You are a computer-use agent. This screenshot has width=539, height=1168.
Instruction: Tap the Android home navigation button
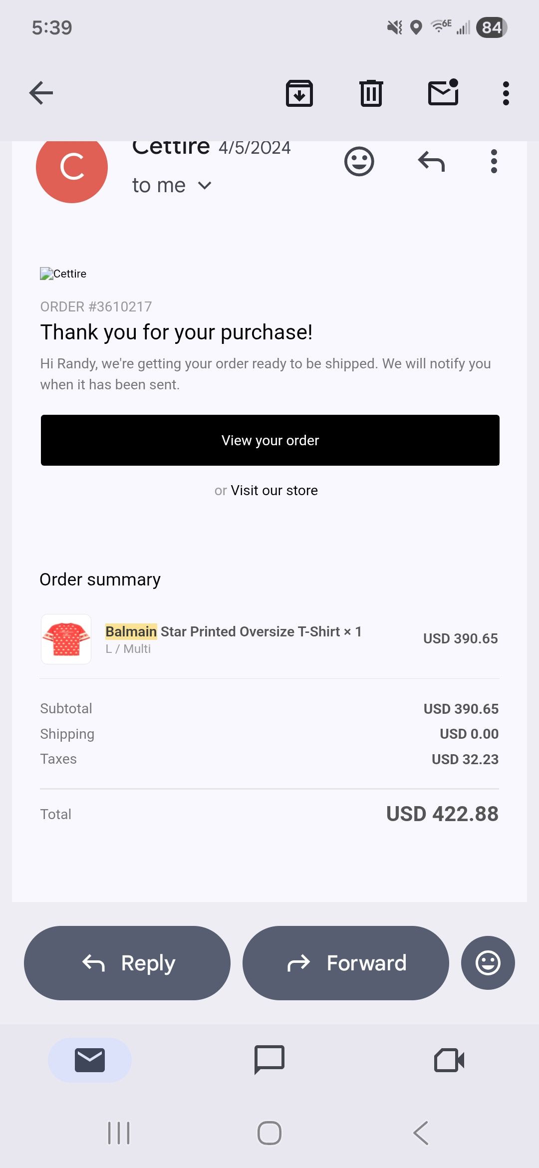(269, 1133)
